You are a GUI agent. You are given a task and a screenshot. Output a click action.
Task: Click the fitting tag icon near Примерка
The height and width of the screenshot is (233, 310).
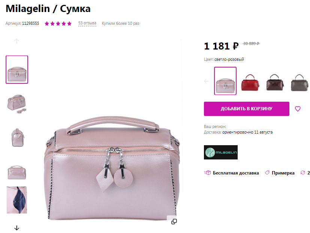pos(267,173)
